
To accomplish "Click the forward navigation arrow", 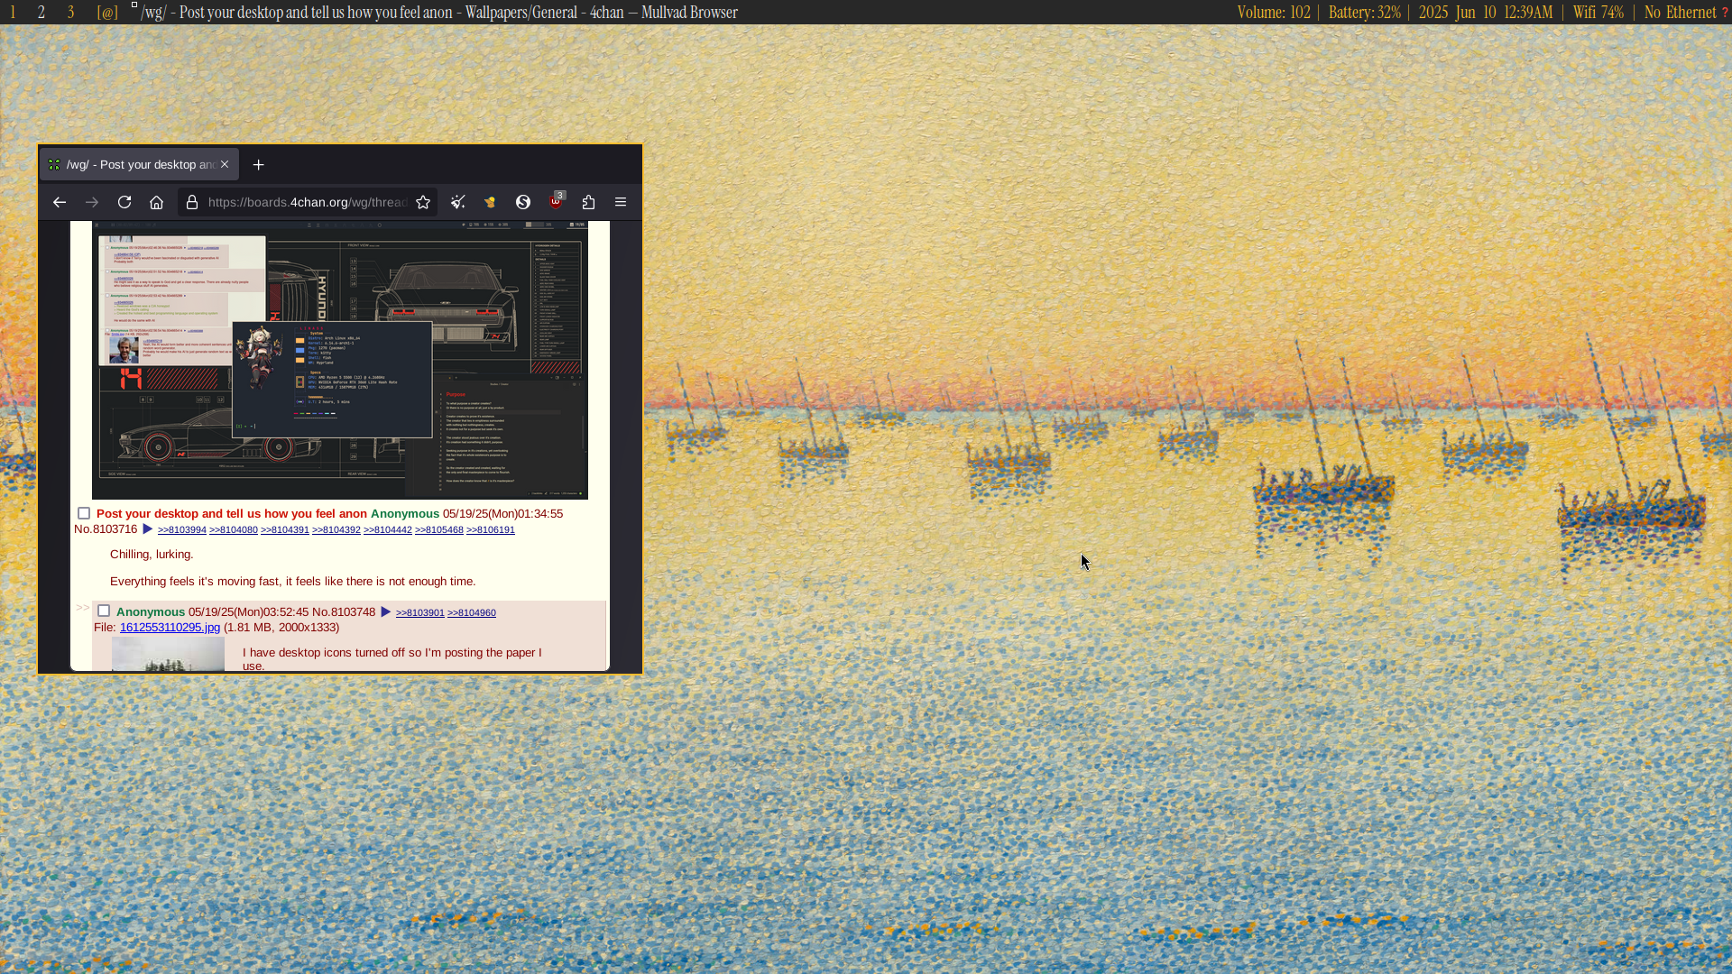I will click(x=92, y=202).
